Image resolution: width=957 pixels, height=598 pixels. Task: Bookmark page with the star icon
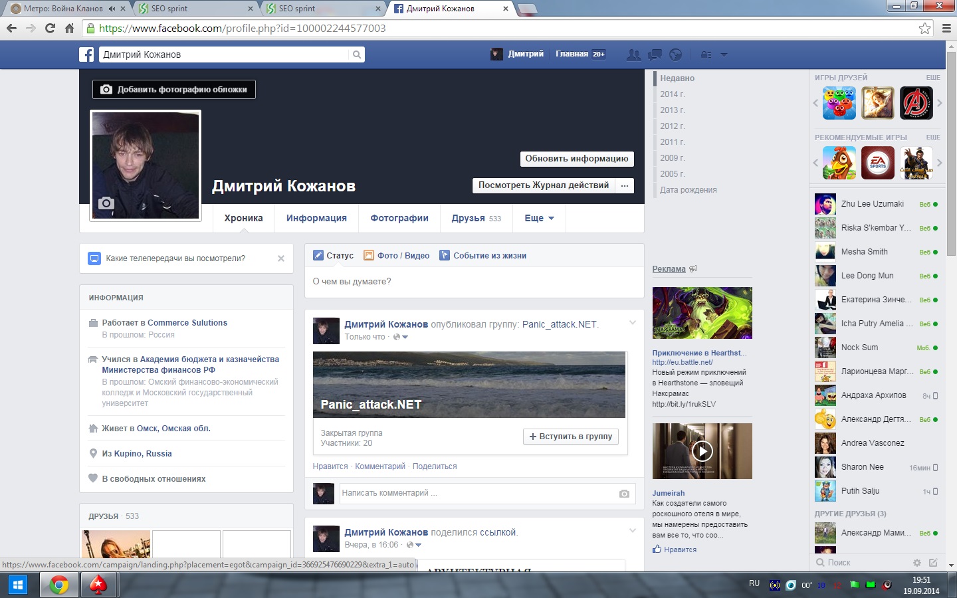pyautogui.click(x=924, y=28)
